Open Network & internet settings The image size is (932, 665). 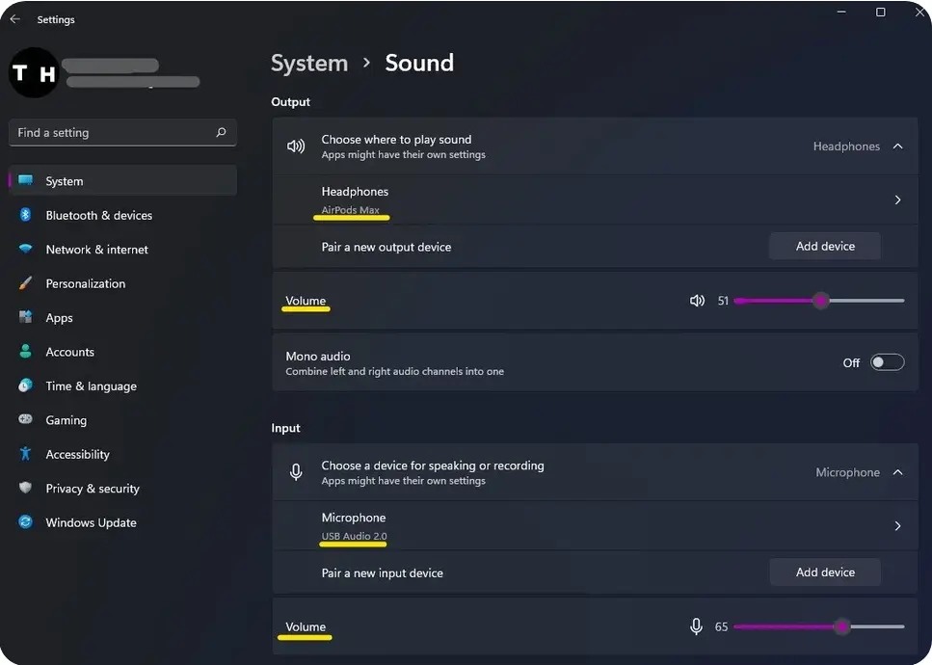click(123, 249)
